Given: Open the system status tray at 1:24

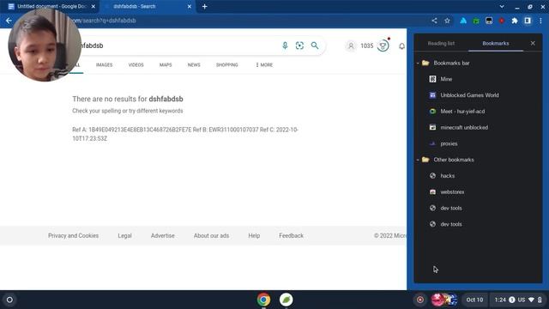Looking at the screenshot, I should click(x=518, y=300).
